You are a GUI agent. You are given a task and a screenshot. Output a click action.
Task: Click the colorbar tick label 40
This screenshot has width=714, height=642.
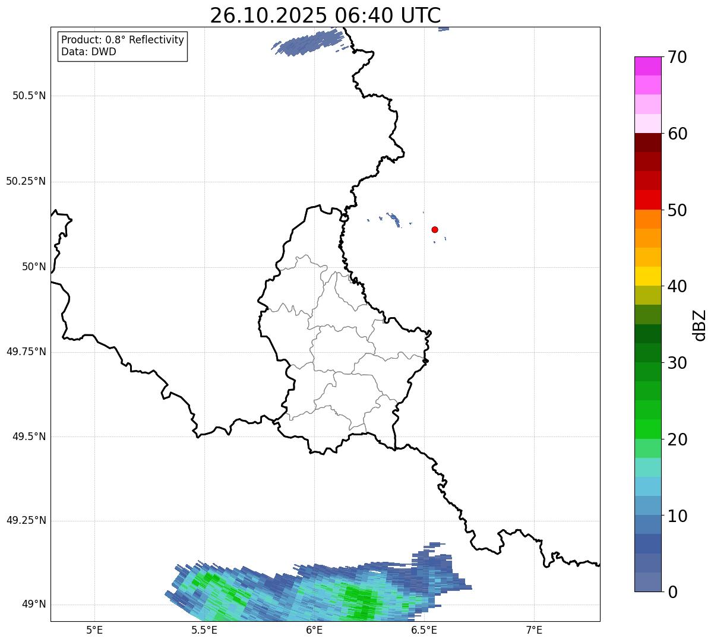click(677, 286)
